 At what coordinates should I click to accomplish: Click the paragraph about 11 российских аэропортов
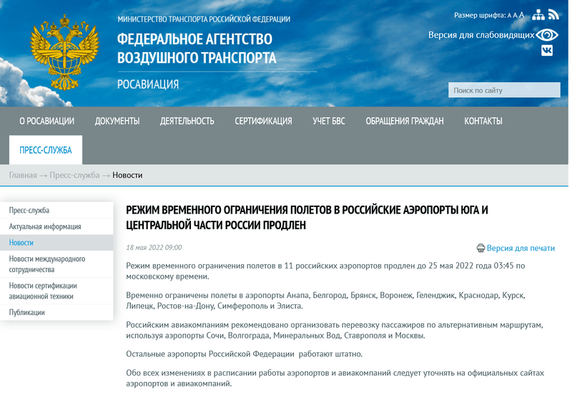pos(325,271)
